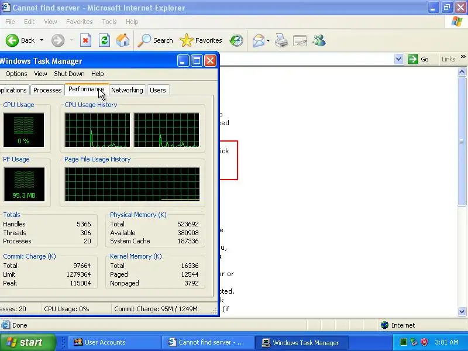Open the Tools menu in Internet Explorer
This screenshot has height=351, width=468.
tap(109, 22)
